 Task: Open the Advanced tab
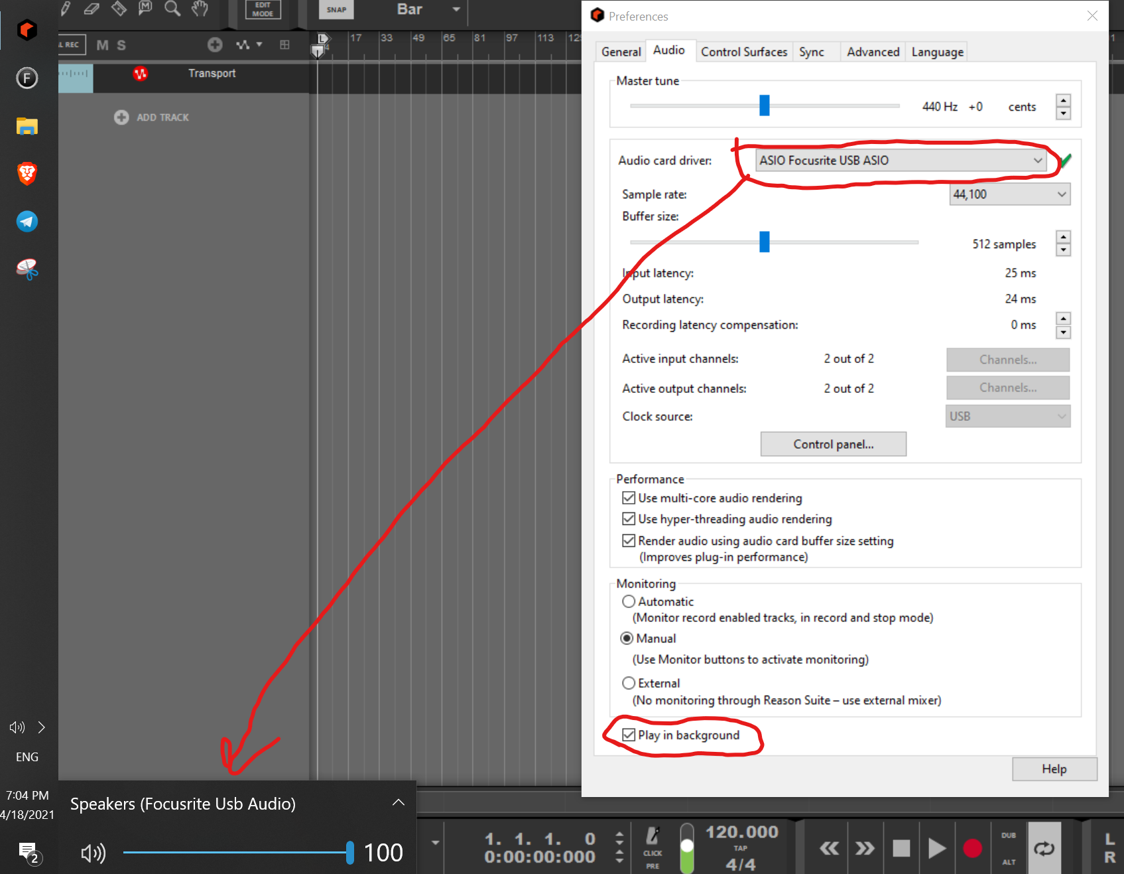873,52
